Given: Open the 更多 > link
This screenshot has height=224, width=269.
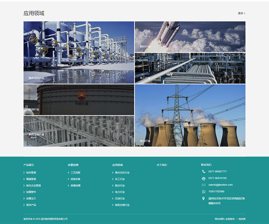Looking at the screenshot, I should pyautogui.click(x=241, y=13).
